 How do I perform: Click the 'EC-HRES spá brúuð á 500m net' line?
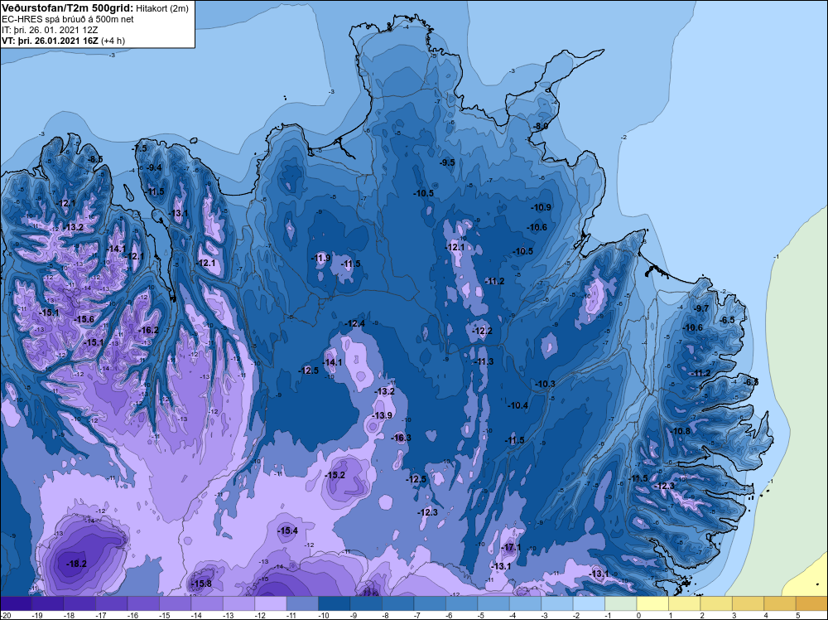click(68, 19)
